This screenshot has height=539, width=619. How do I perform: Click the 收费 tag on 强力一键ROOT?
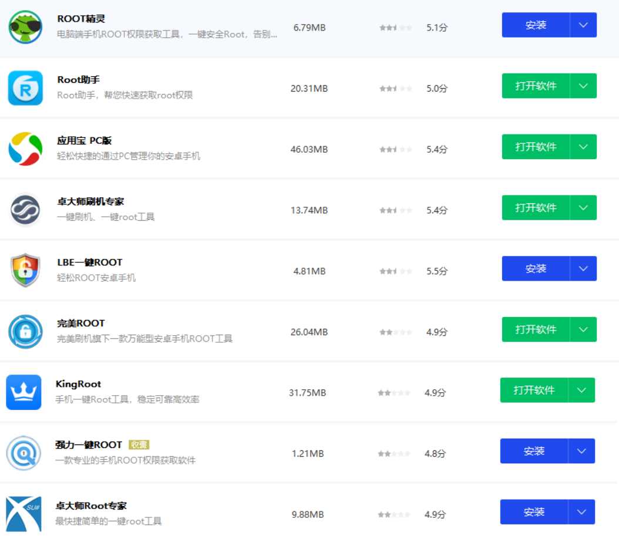(x=139, y=444)
